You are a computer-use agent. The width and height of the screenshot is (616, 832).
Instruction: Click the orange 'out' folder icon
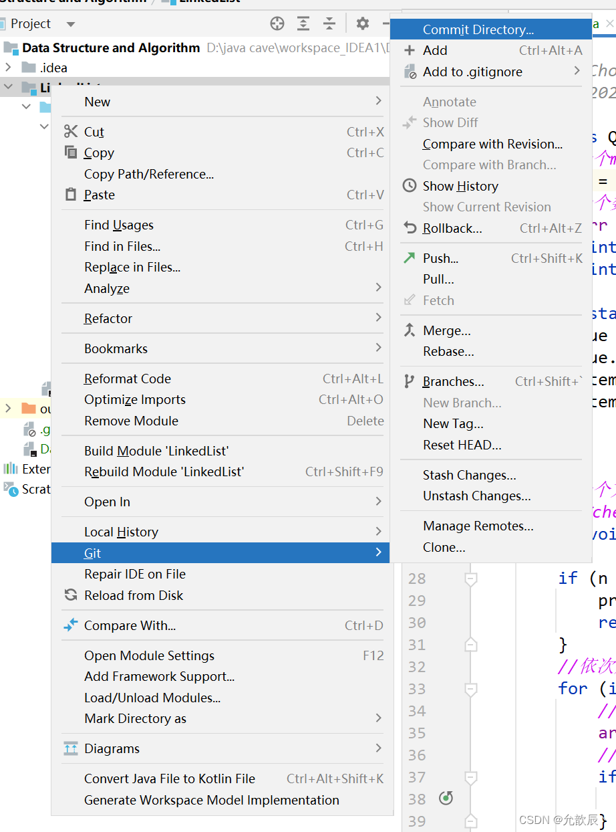[x=30, y=409]
